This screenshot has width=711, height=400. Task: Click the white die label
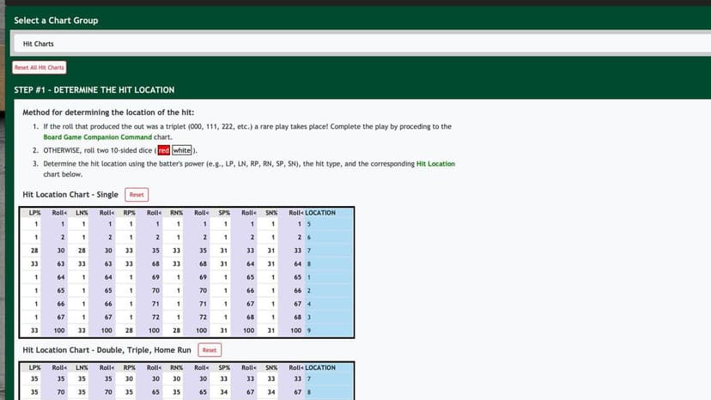point(182,150)
